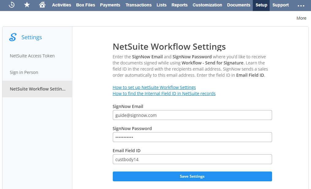Open the overflow three-dots menu
Screen dimensions: 311x189
pos(301,6)
